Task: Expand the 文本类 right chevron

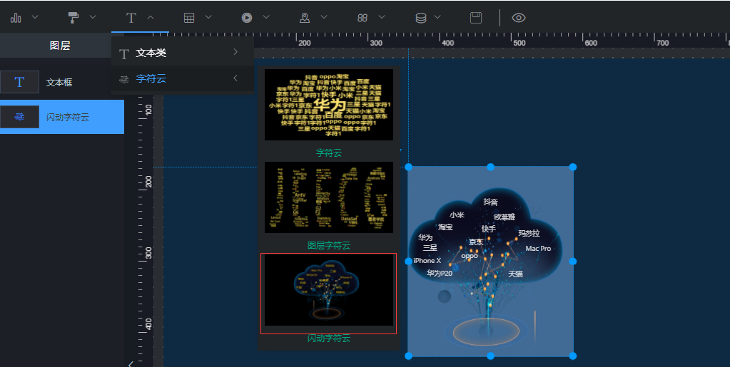Action: click(x=235, y=51)
